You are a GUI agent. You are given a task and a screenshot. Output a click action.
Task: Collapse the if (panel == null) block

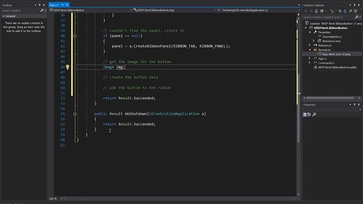tap(75, 36)
